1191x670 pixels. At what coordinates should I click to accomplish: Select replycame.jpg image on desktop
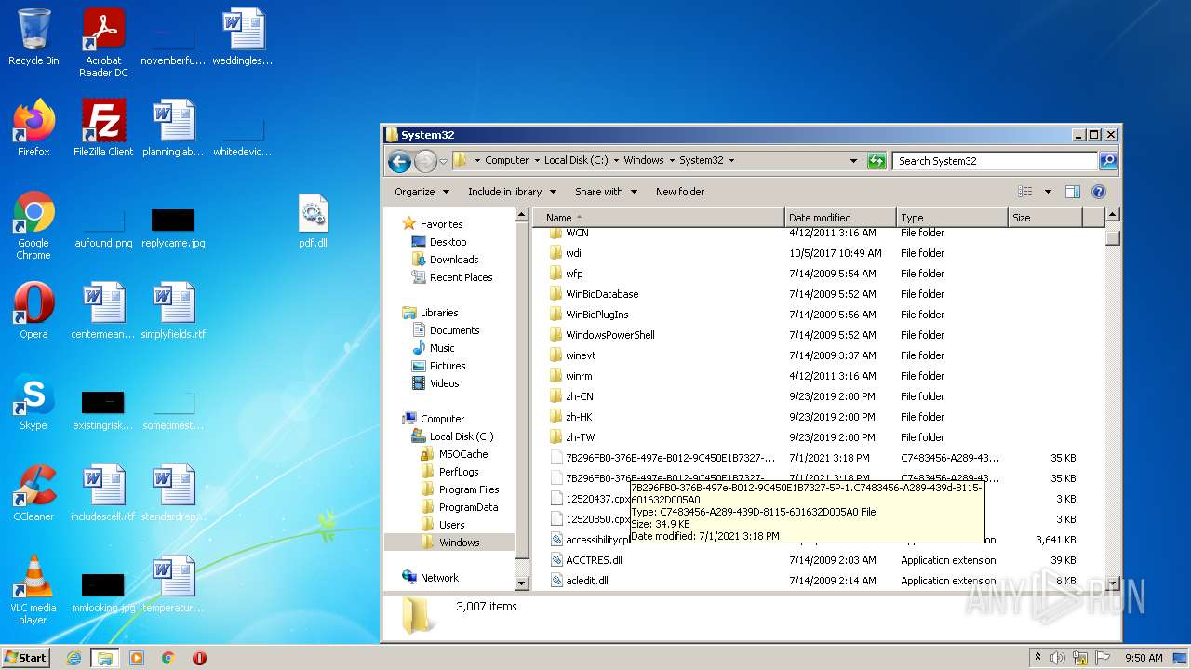173,227
